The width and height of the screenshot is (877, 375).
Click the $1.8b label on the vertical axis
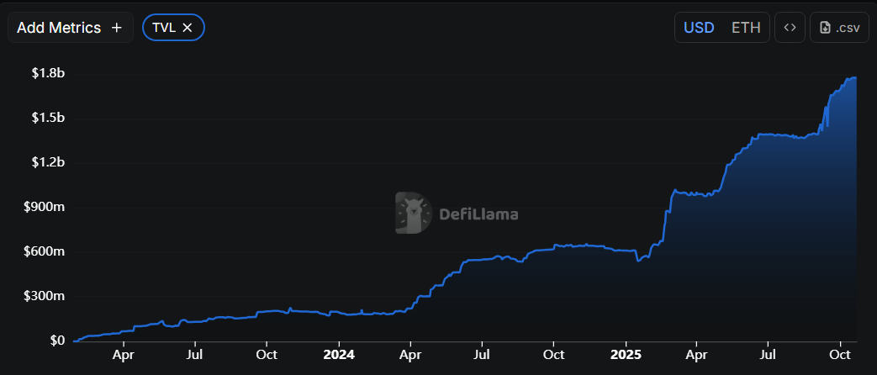tap(48, 73)
